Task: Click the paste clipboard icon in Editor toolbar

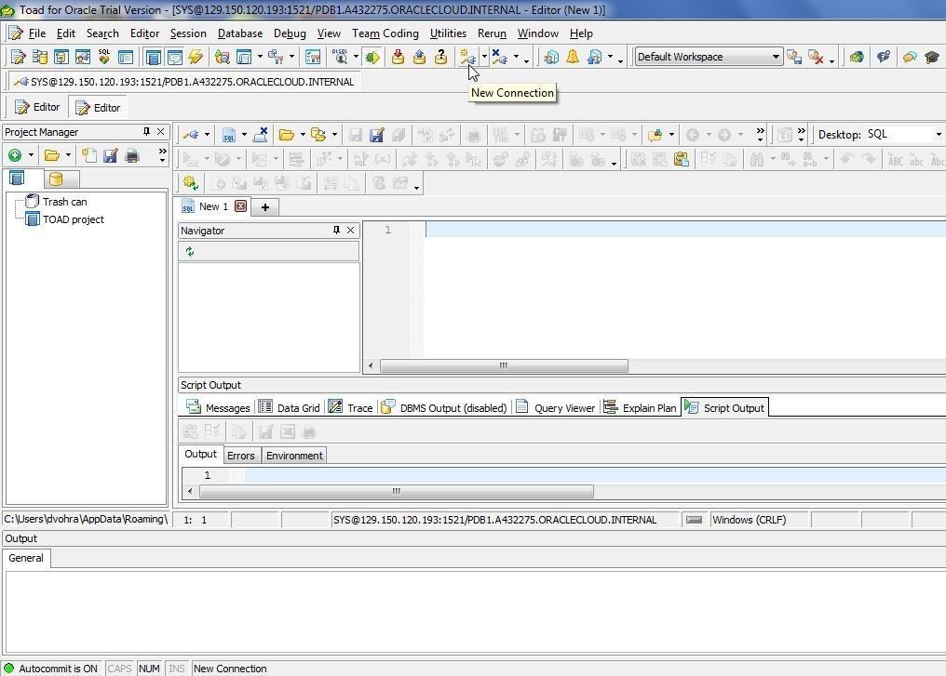Action: pos(682,159)
